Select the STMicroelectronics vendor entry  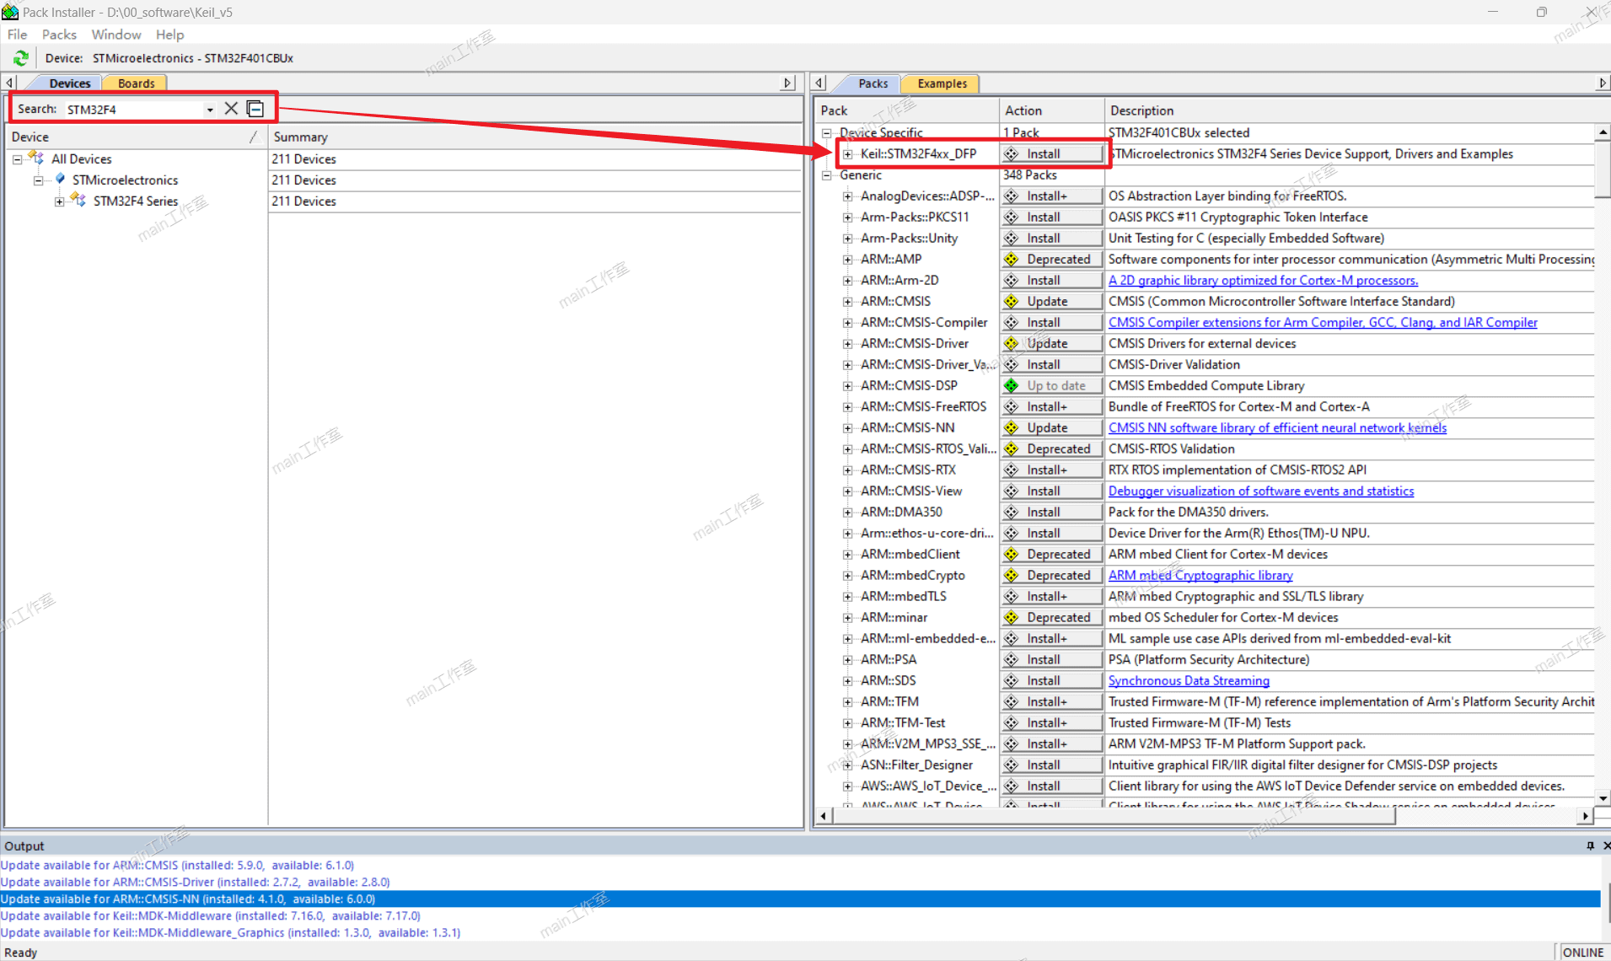coord(125,180)
